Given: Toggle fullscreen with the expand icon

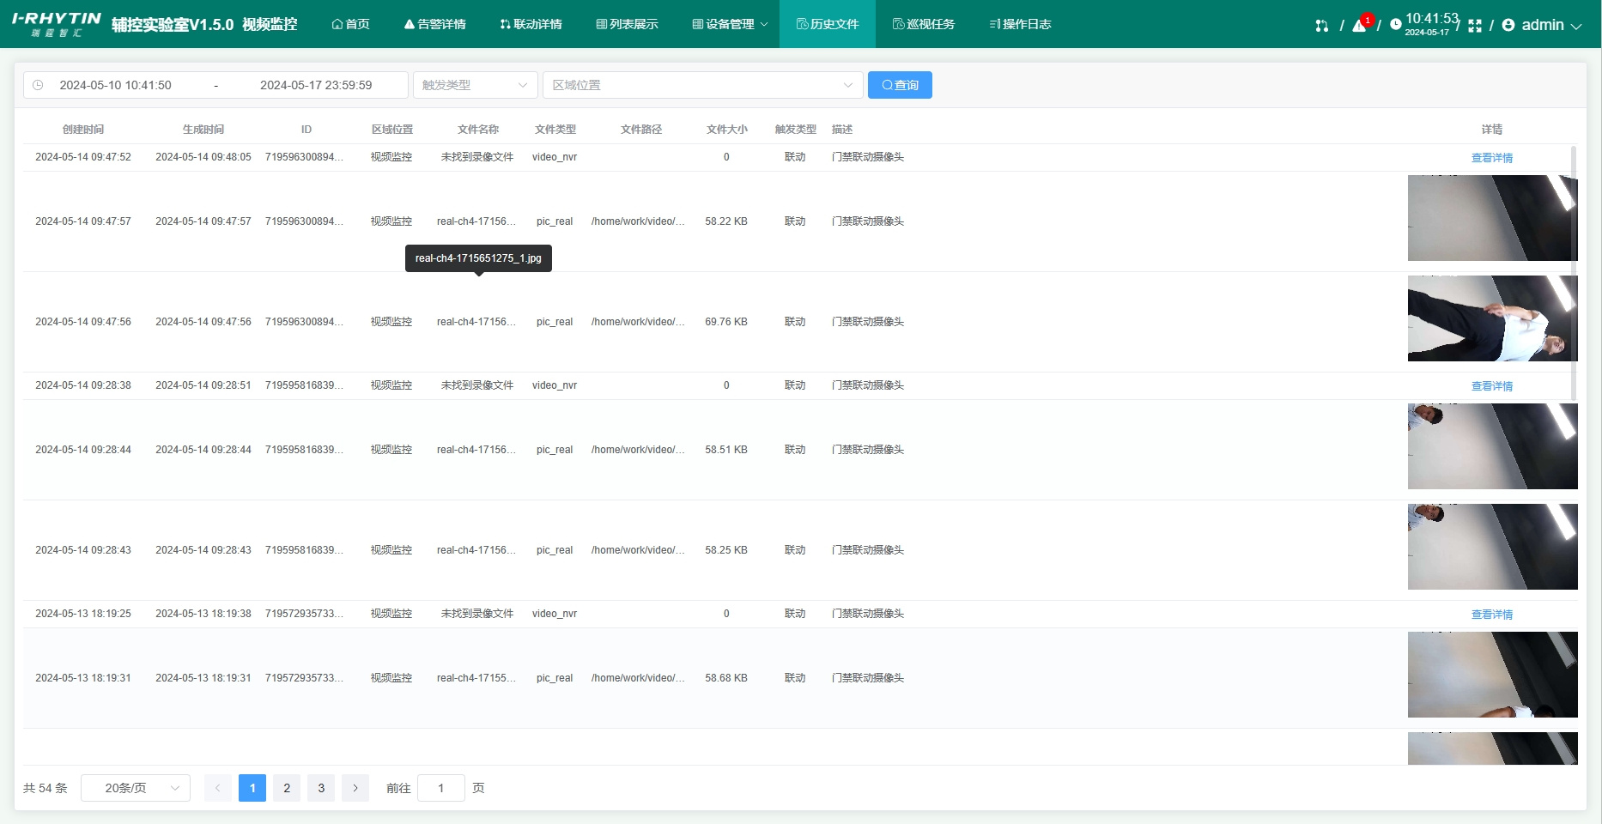Looking at the screenshot, I should (1475, 26).
